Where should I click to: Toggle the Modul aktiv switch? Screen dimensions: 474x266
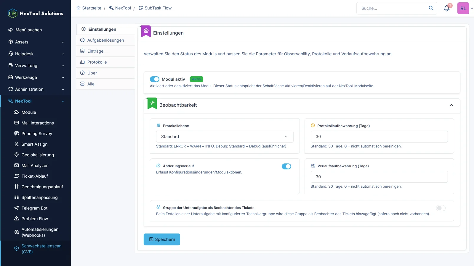click(155, 79)
